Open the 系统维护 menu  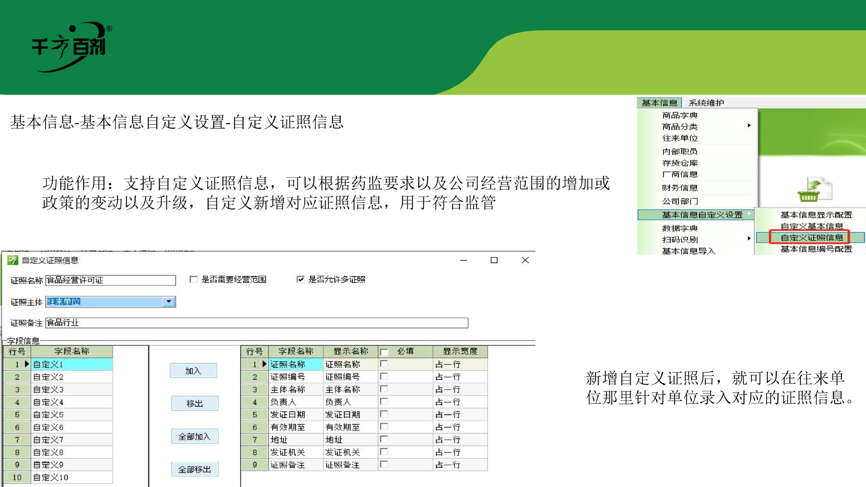[706, 103]
